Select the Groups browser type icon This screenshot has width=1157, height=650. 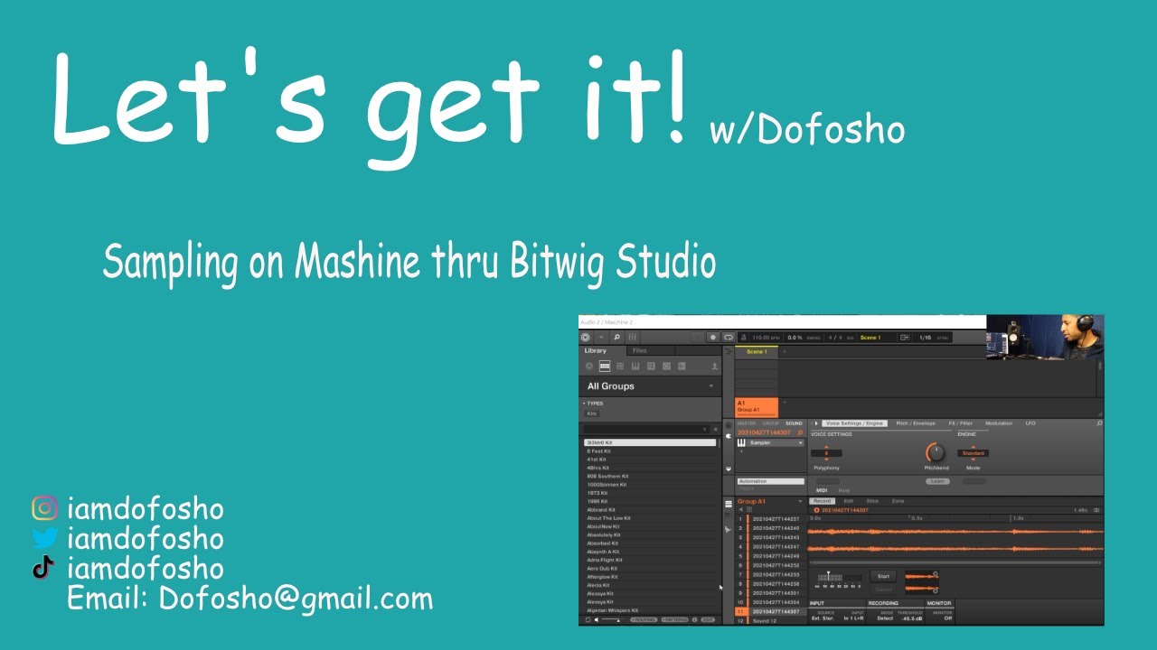[605, 367]
